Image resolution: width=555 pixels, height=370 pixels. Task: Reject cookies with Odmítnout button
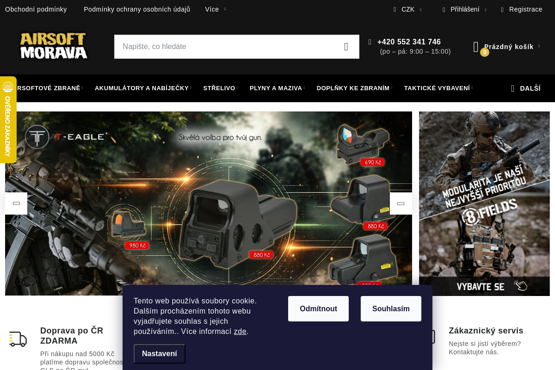[x=318, y=308]
